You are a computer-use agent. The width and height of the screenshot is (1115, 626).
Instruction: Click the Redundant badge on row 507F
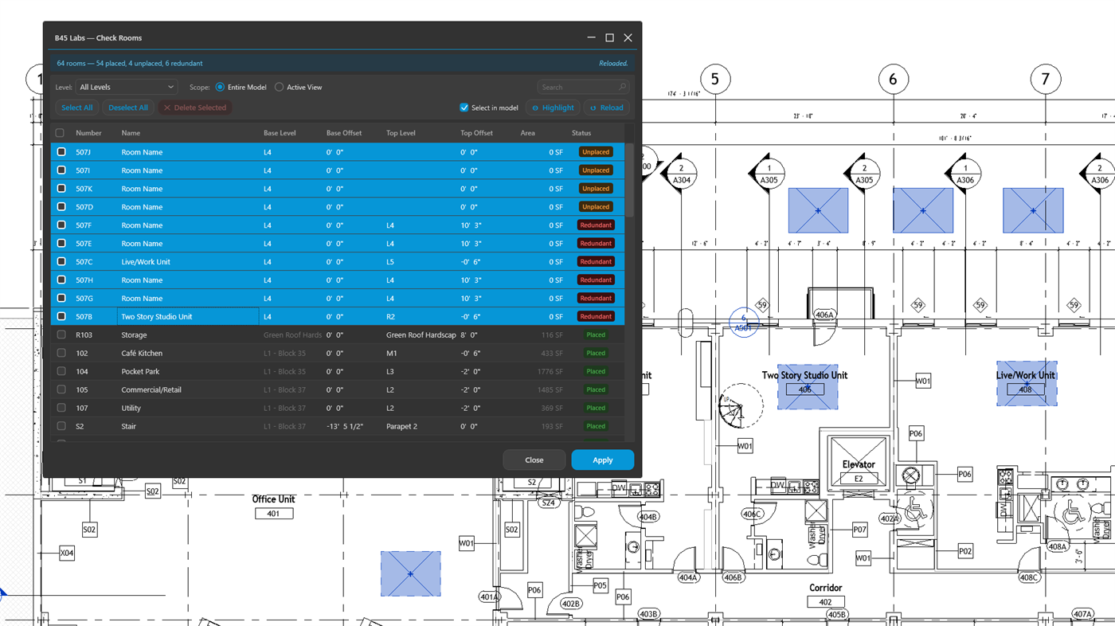click(x=596, y=225)
